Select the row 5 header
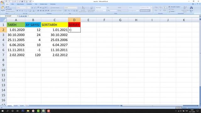The width and height of the screenshot is (201, 113). pos(3,45)
